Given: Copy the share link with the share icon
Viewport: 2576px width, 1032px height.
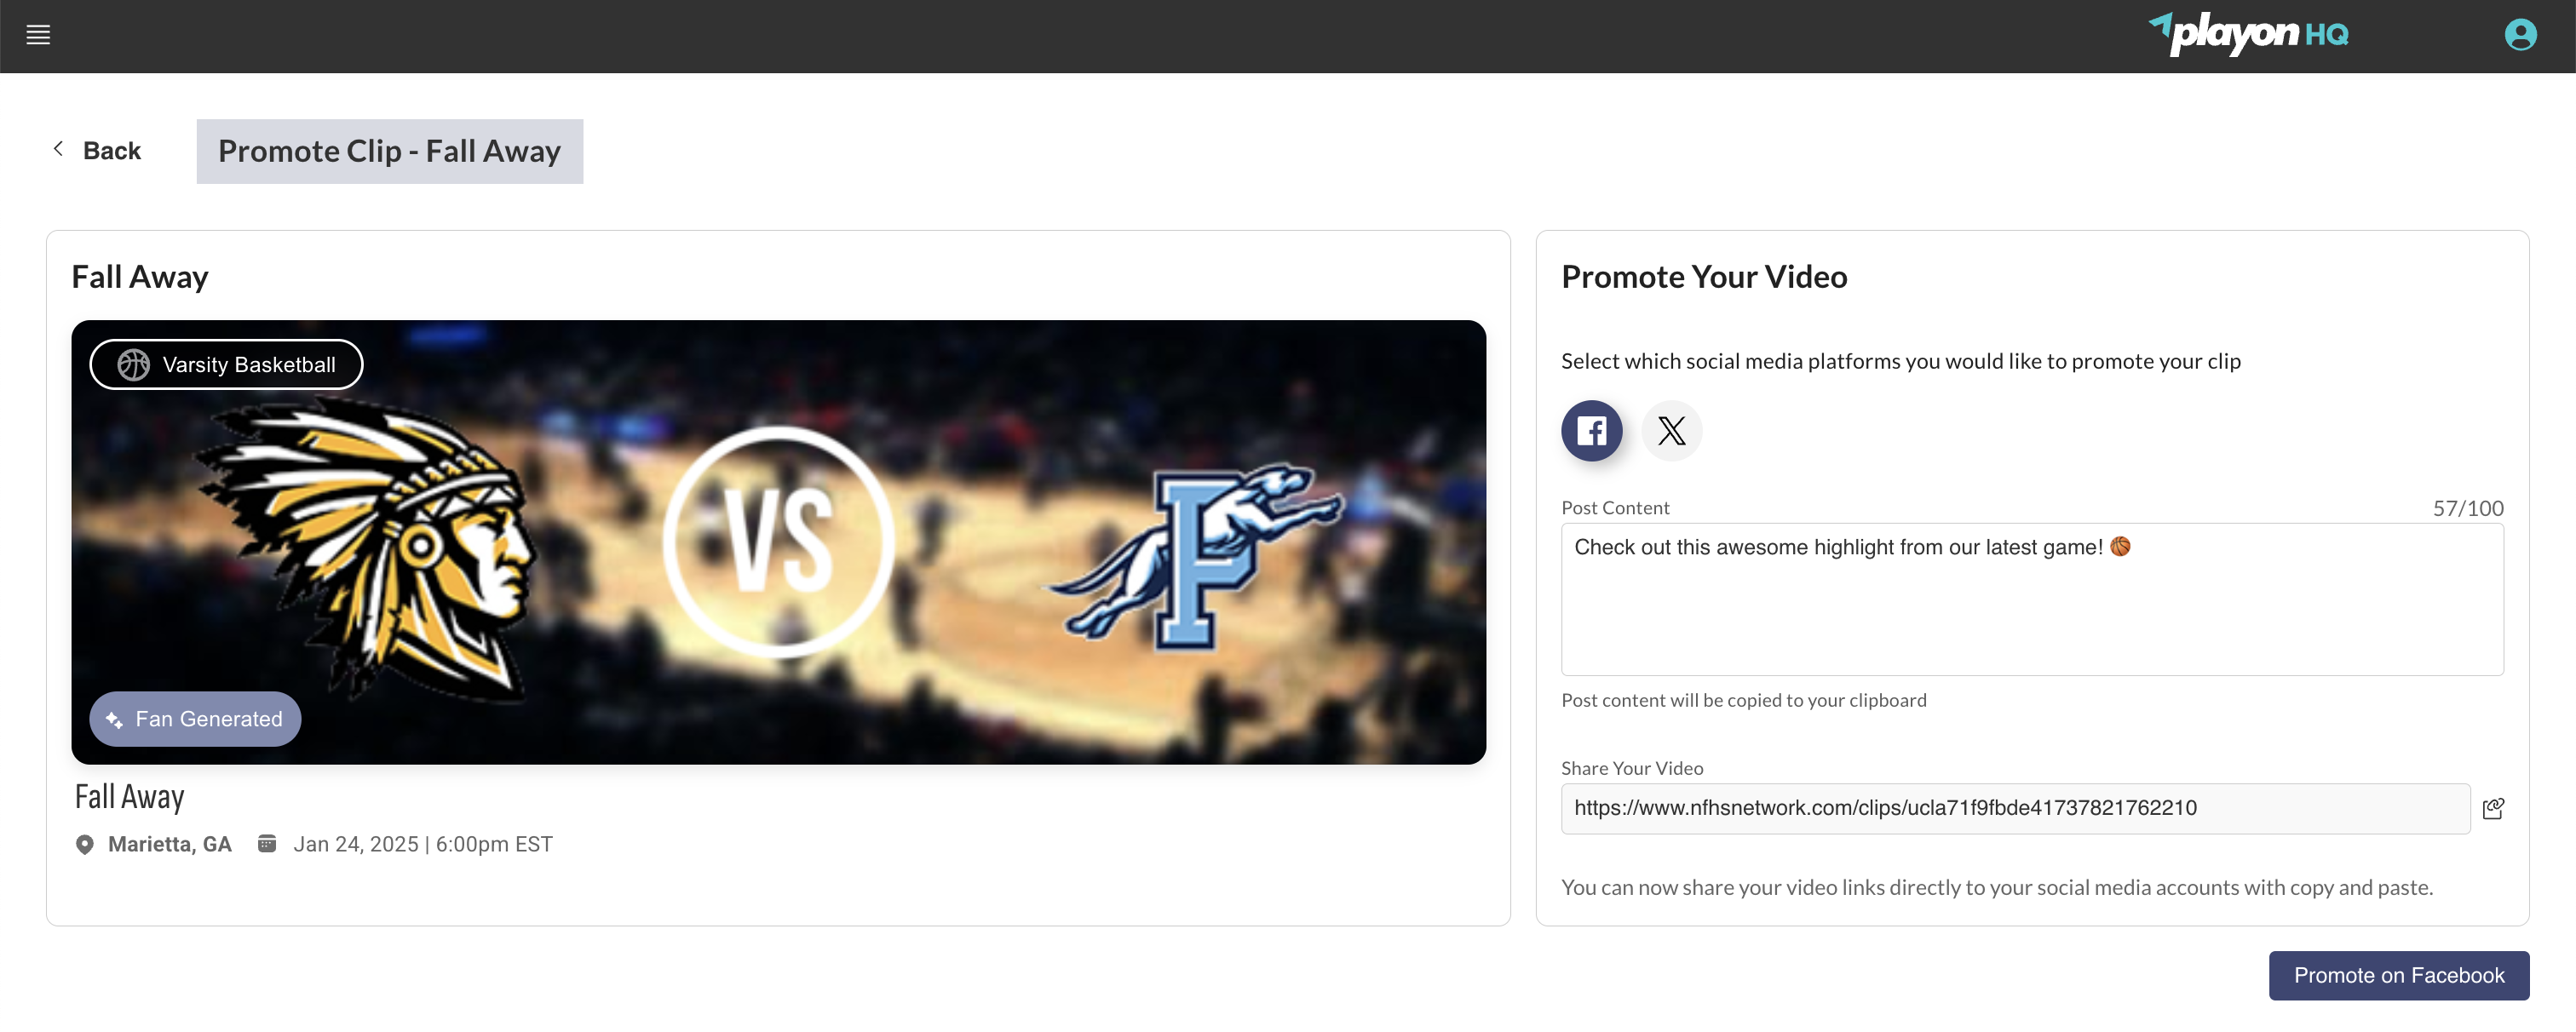Looking at the screenshot, I should (x=2493, y=808).
